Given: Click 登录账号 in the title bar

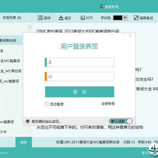Looking at the screenshot, I should tap(111, 7).
